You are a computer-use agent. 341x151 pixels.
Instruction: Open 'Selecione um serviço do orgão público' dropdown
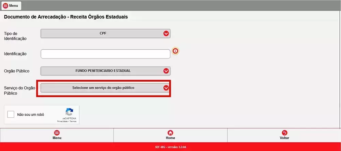(105, 88)
